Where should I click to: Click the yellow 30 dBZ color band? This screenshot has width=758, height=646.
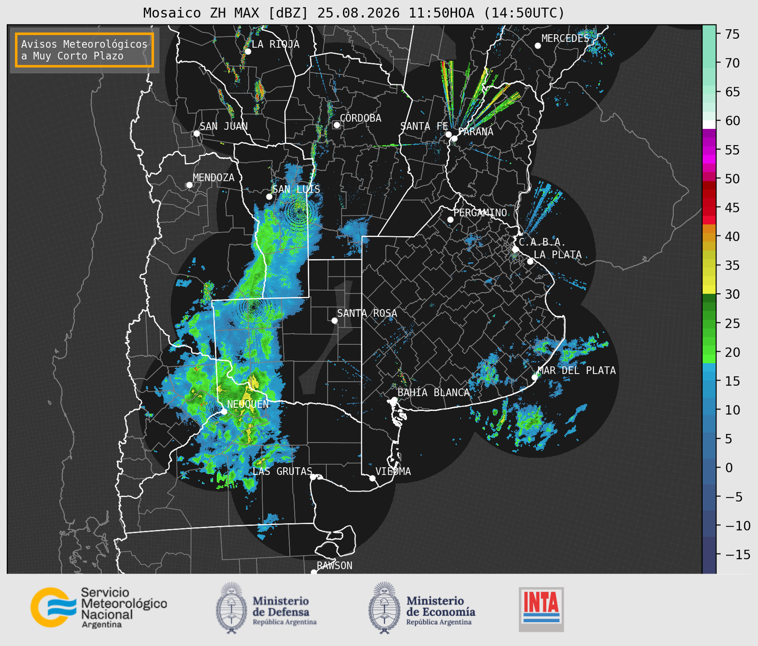click(x=709, y=290)
